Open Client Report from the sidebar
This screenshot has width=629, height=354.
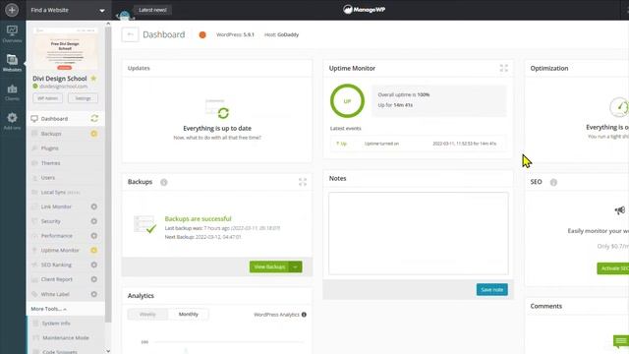[x=57, y=279]
